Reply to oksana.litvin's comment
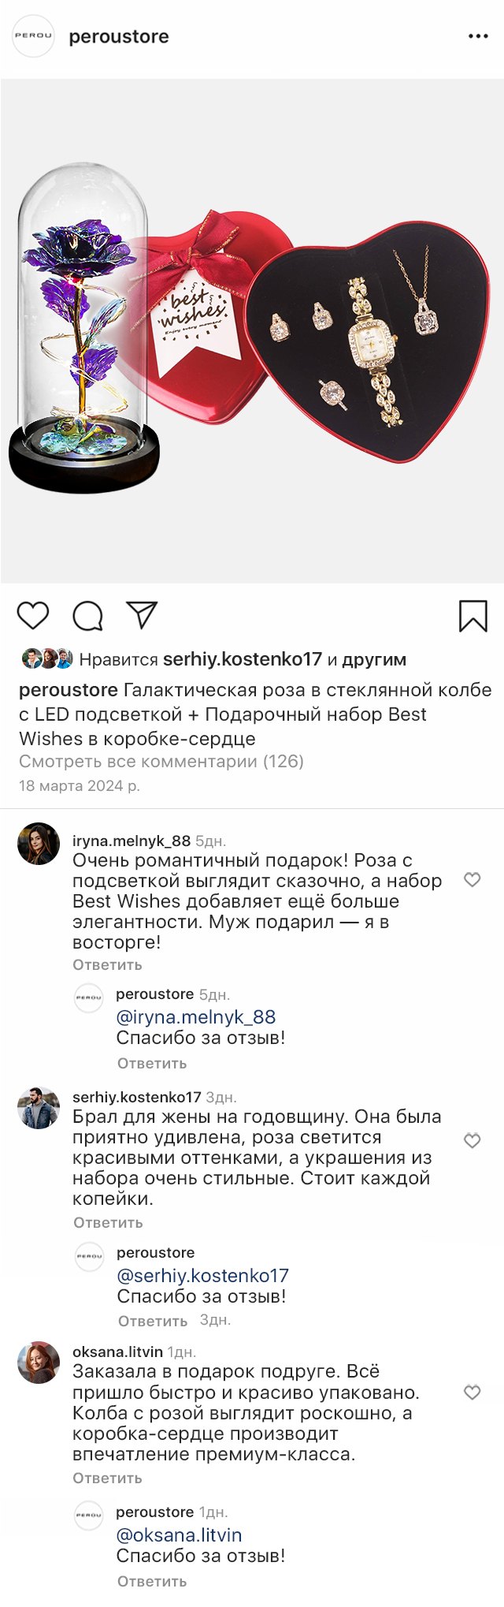The height and width of the screenshot is (1607, 504). point(107,1478)
